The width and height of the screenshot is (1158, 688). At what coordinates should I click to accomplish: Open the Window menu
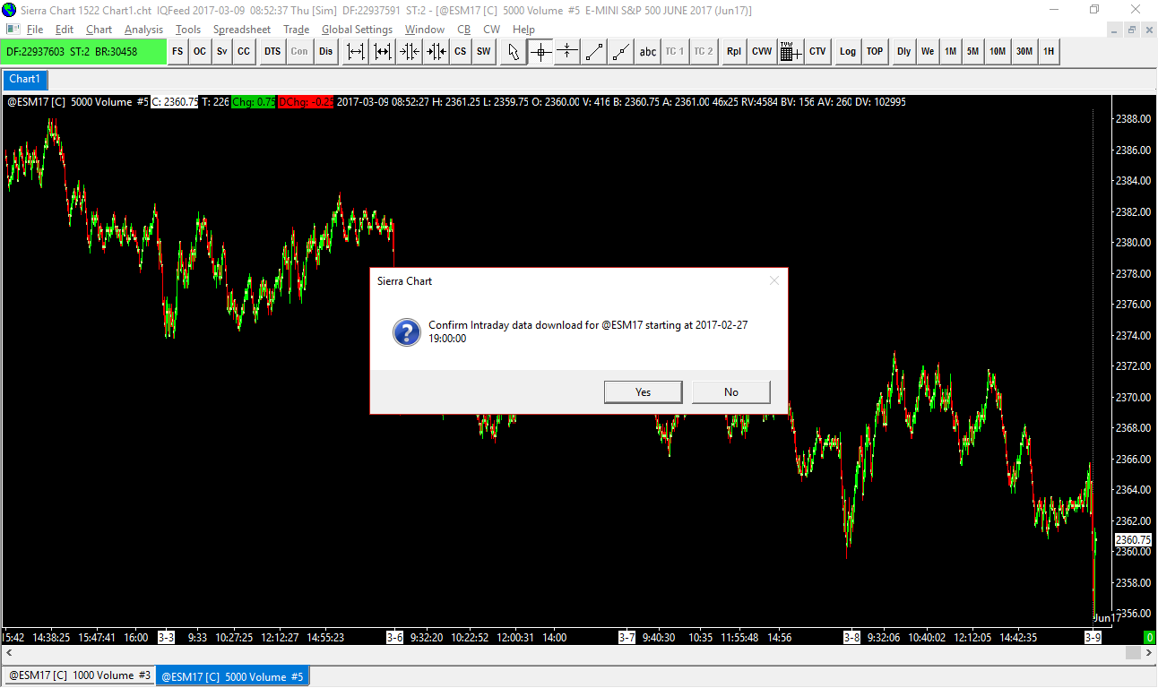pyautogui.click(x=425, y=30)
